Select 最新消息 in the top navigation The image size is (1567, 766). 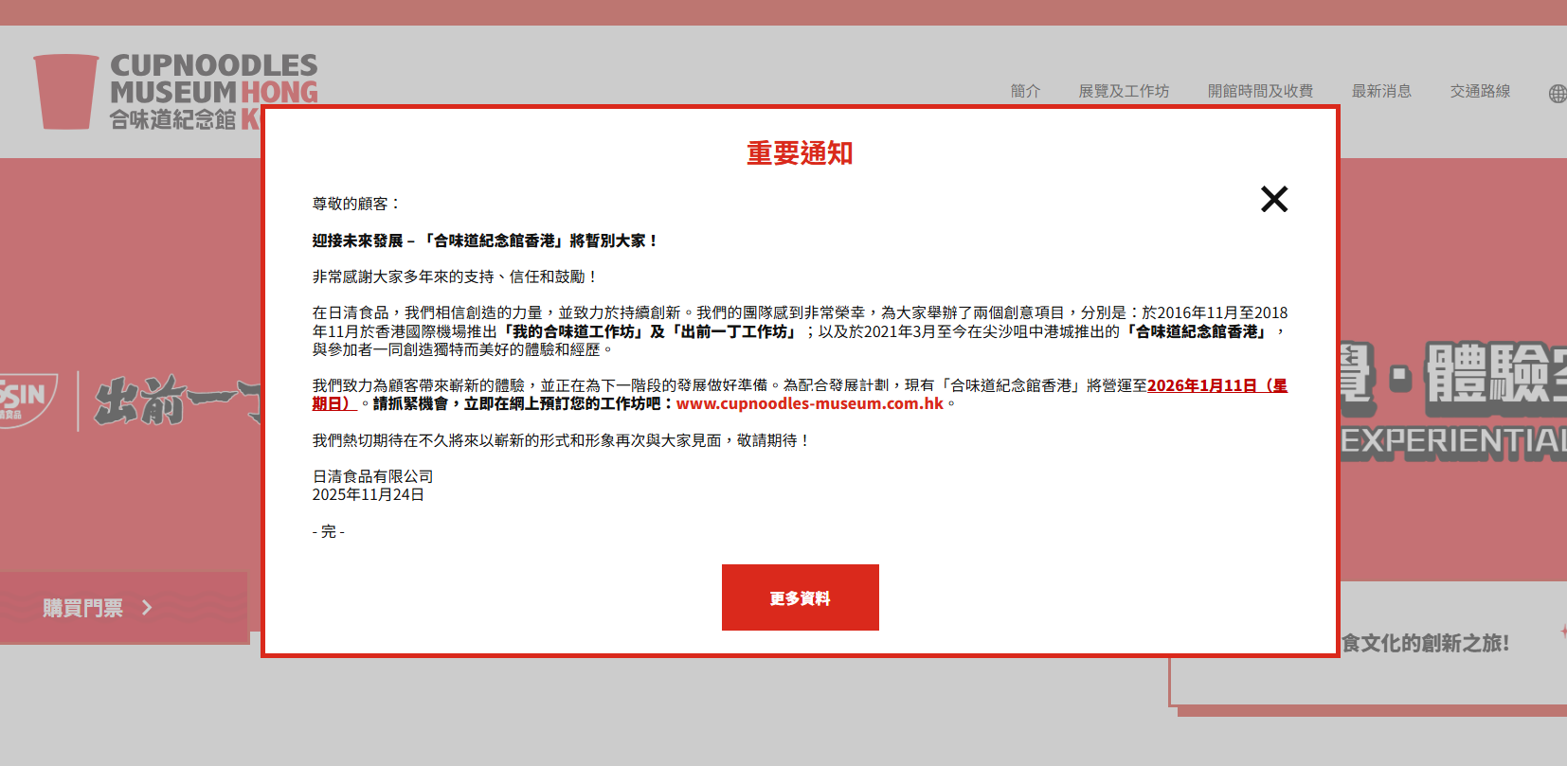pyautogui.click(x=1381, y=91)
